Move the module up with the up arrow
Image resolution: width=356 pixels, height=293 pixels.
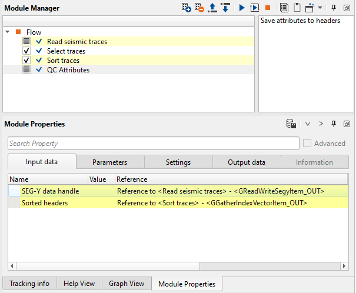(212, 8)
